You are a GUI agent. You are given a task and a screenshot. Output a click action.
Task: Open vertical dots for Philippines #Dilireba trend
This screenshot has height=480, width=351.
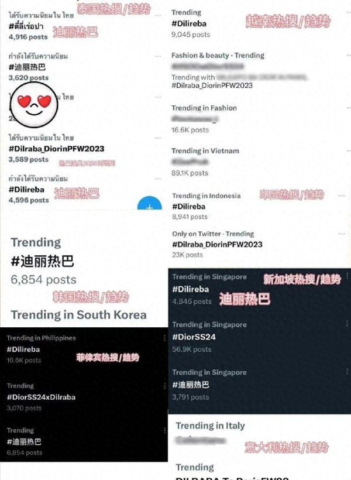tap(164, 338)
